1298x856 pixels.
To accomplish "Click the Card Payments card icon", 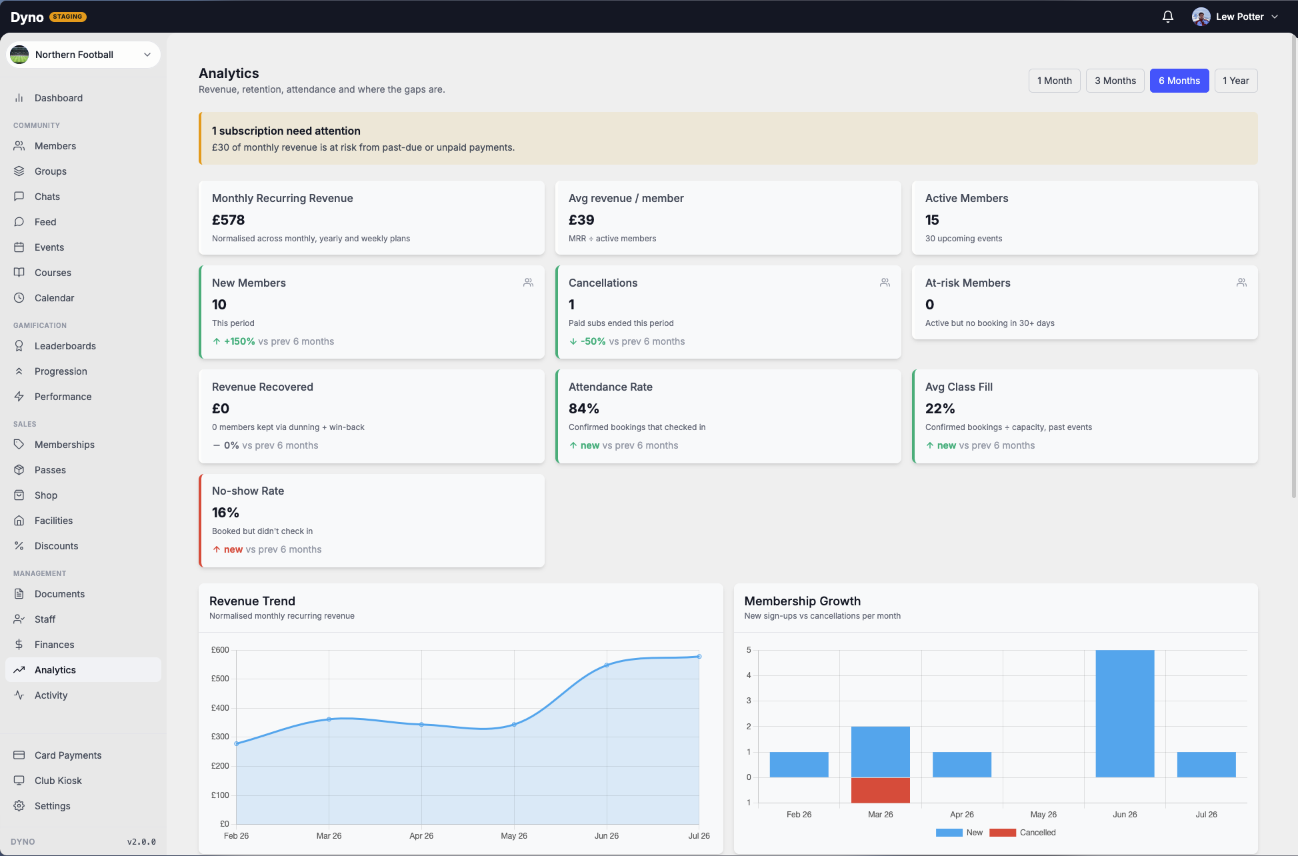I will pyautogui.click(x=19, y=755).
